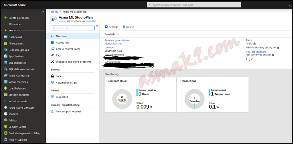293x144 pixels.
Task: Open Access control (IAM)
Action: click(x=73, y=49)
